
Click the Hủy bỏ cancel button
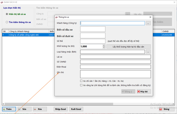[x=144, y=91]
